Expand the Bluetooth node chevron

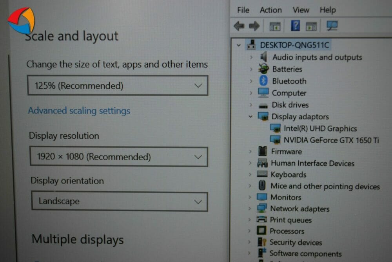click(x=251, y=81)
